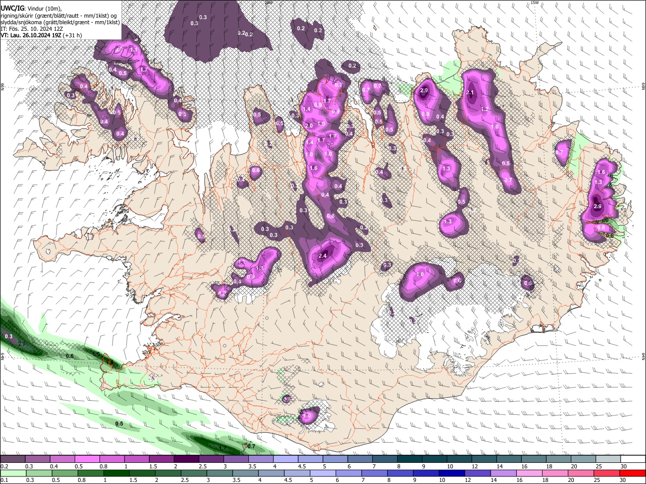Select the bright pink 0.5 upper legend swatch
Screen dimensions: 646x484
point(87,459)
